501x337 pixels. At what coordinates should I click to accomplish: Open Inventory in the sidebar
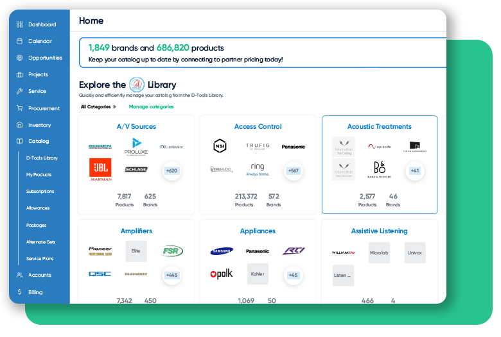click(40, 125)
